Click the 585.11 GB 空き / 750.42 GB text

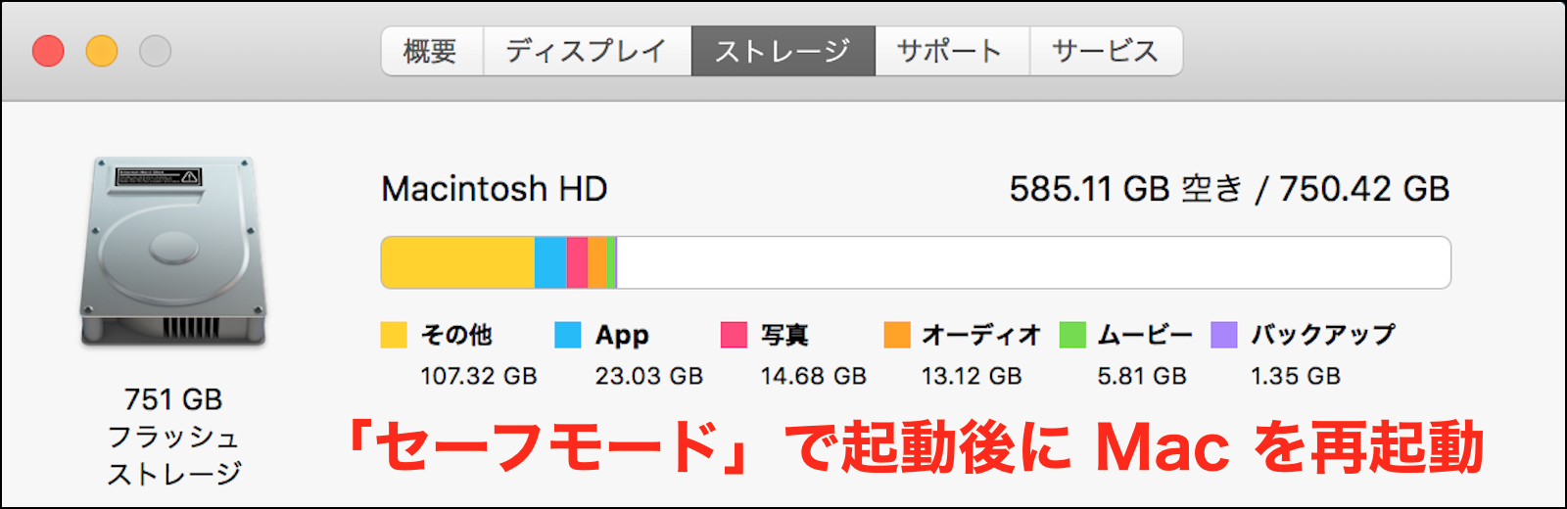coord(1229,189)
